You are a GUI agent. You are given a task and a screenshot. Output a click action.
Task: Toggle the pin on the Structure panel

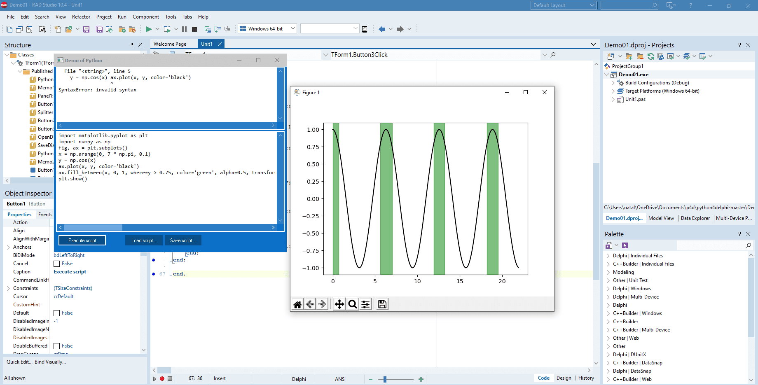click(x=131, y=44)
